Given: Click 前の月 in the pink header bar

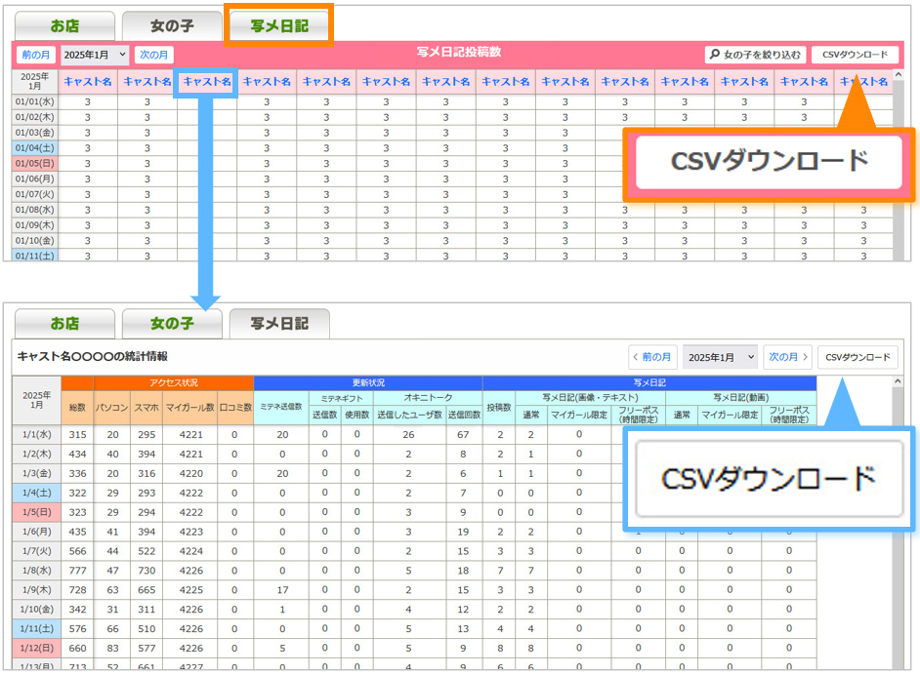Looking at the screenshot, I should pyautogui.click(x=35, y=55).
